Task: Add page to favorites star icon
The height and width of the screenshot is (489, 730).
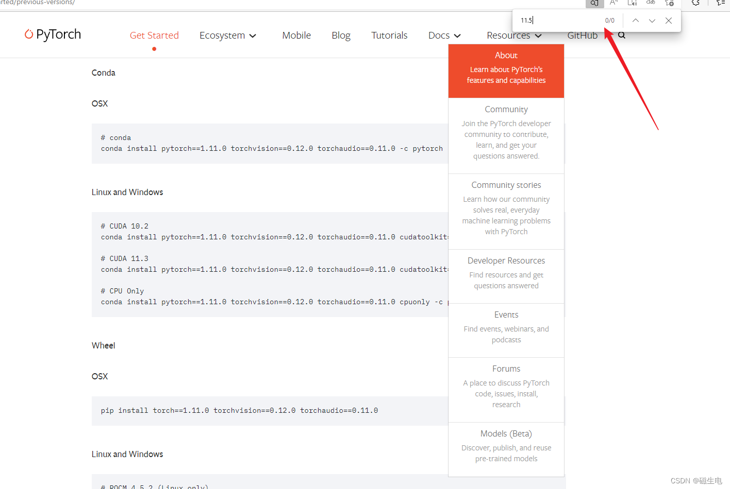Action: coord(669,3)
